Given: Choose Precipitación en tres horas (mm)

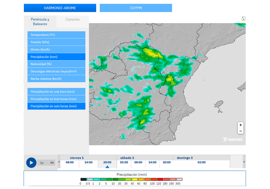Looking at the screenshot, I should click(56, 99).
